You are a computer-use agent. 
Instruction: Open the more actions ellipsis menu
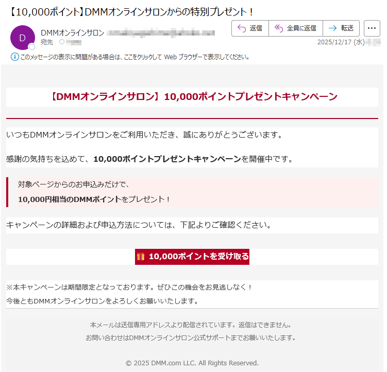(x=372, y=28)
